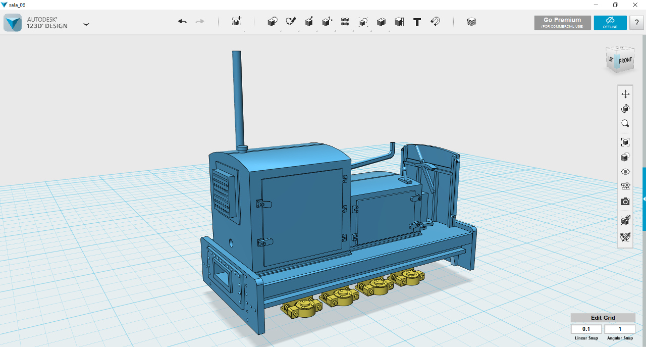This screenshot has height=347, width=646.
Task: Open the Transform tool
Action: coord(236,22)
